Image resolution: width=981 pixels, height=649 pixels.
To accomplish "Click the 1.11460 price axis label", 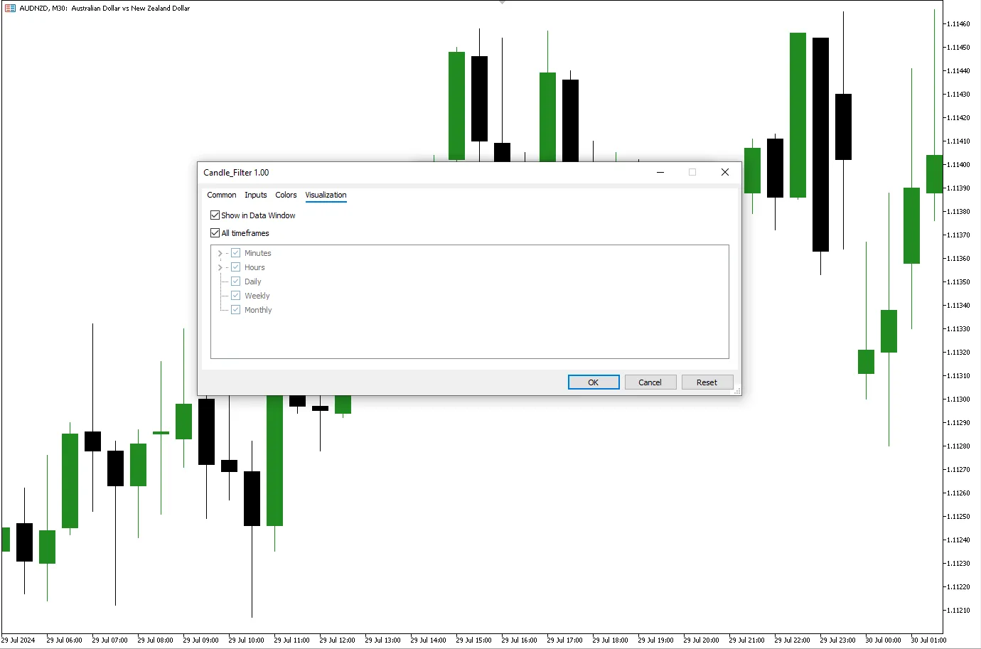I will click(958, 24).
